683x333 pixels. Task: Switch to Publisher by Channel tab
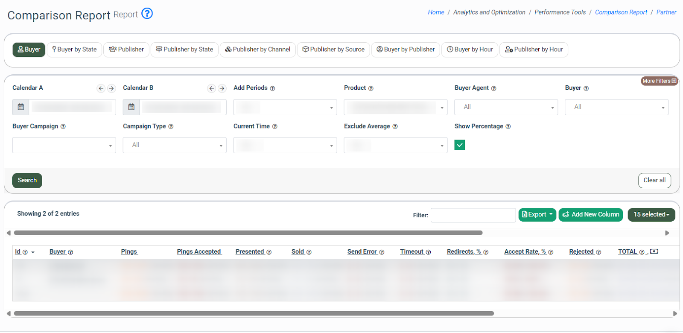click(x=258, y=50)
